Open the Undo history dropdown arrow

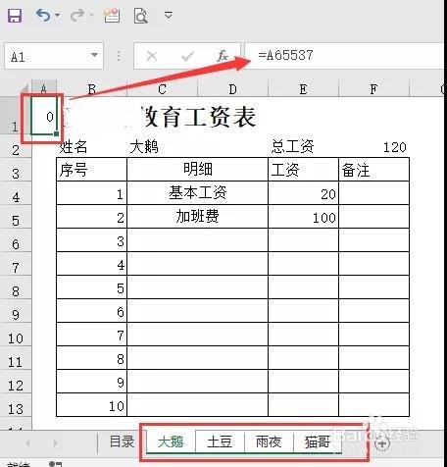(58, 15)
